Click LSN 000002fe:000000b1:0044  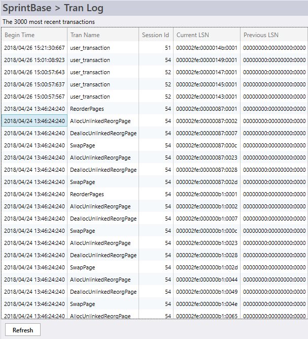[x=207, y=280]
